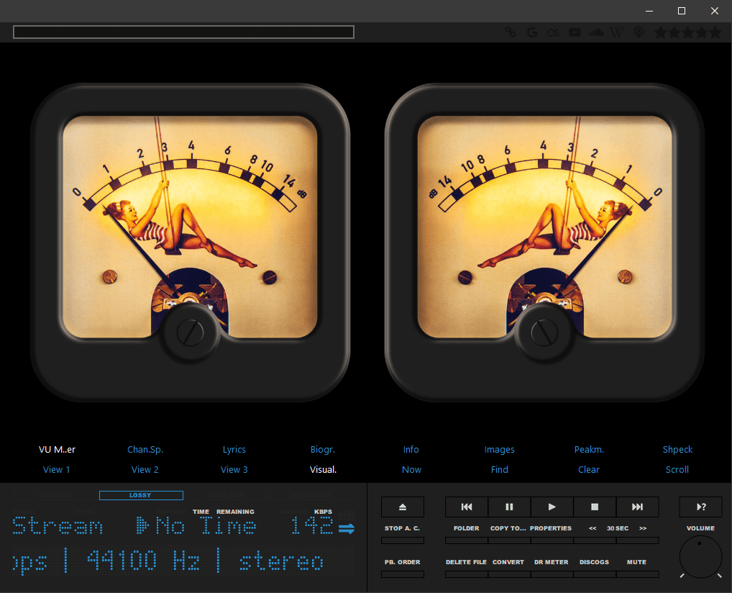The height and width of the screenshot is (593, 732).
Task: Switch to the Chan.Sp. panel
Action: (145, 450)
